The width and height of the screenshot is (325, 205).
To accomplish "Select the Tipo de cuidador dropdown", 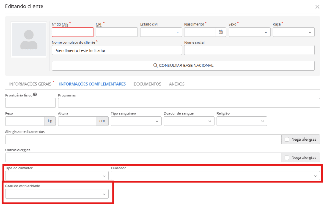I will (57, 176).
